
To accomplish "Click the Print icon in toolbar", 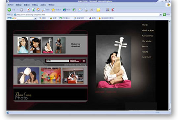I will click(86, 10).
